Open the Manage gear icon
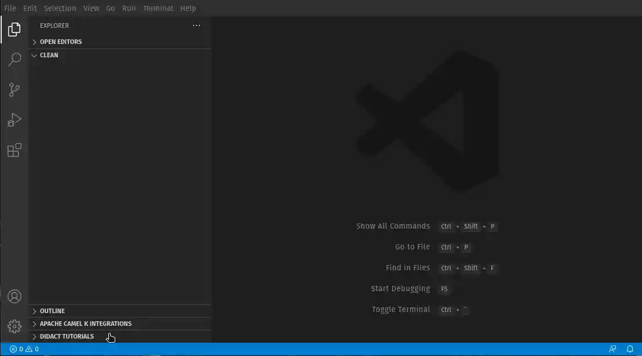Screen dimensions: 642x356 coord(14,326)
